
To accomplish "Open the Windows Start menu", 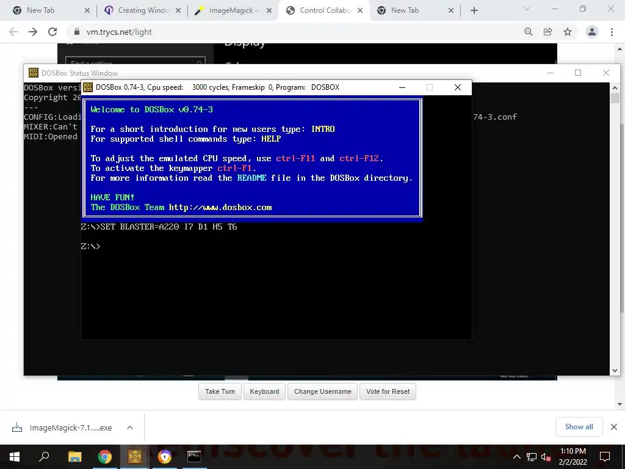I will click(x=15, y=457).
